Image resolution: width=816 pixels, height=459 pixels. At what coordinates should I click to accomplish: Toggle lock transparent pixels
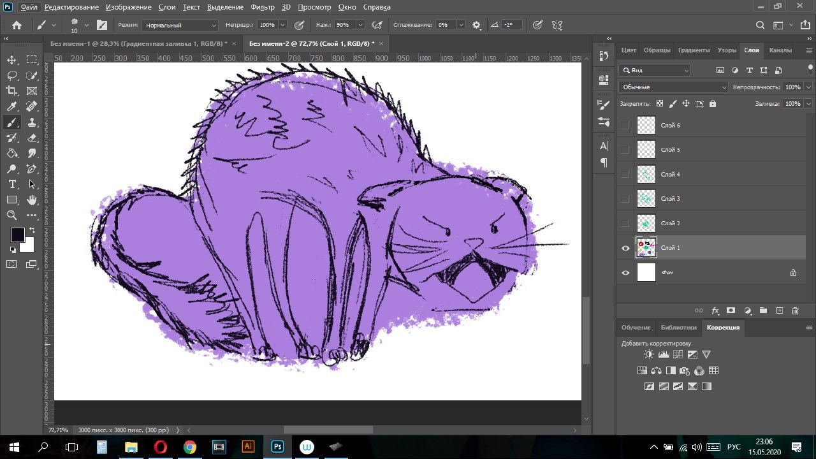(659, 103)
